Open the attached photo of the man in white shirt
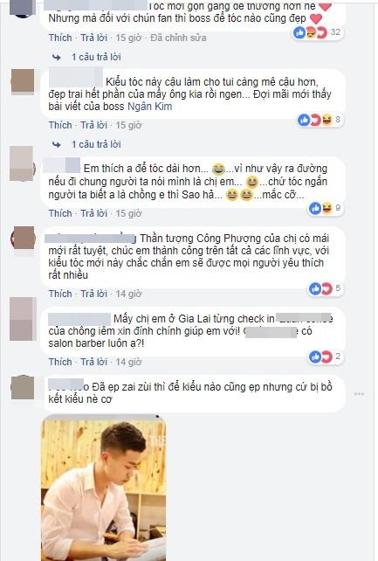Viewport: 378px width, 561px height. 104,488
